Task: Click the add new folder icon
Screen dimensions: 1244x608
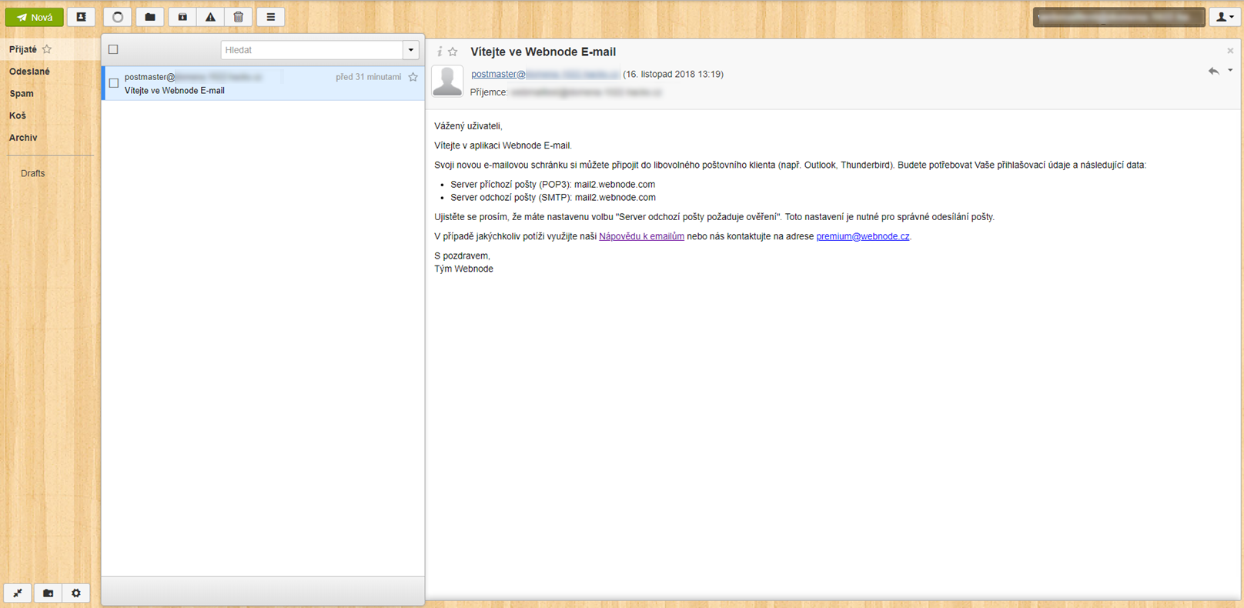Action: [48, 593]
